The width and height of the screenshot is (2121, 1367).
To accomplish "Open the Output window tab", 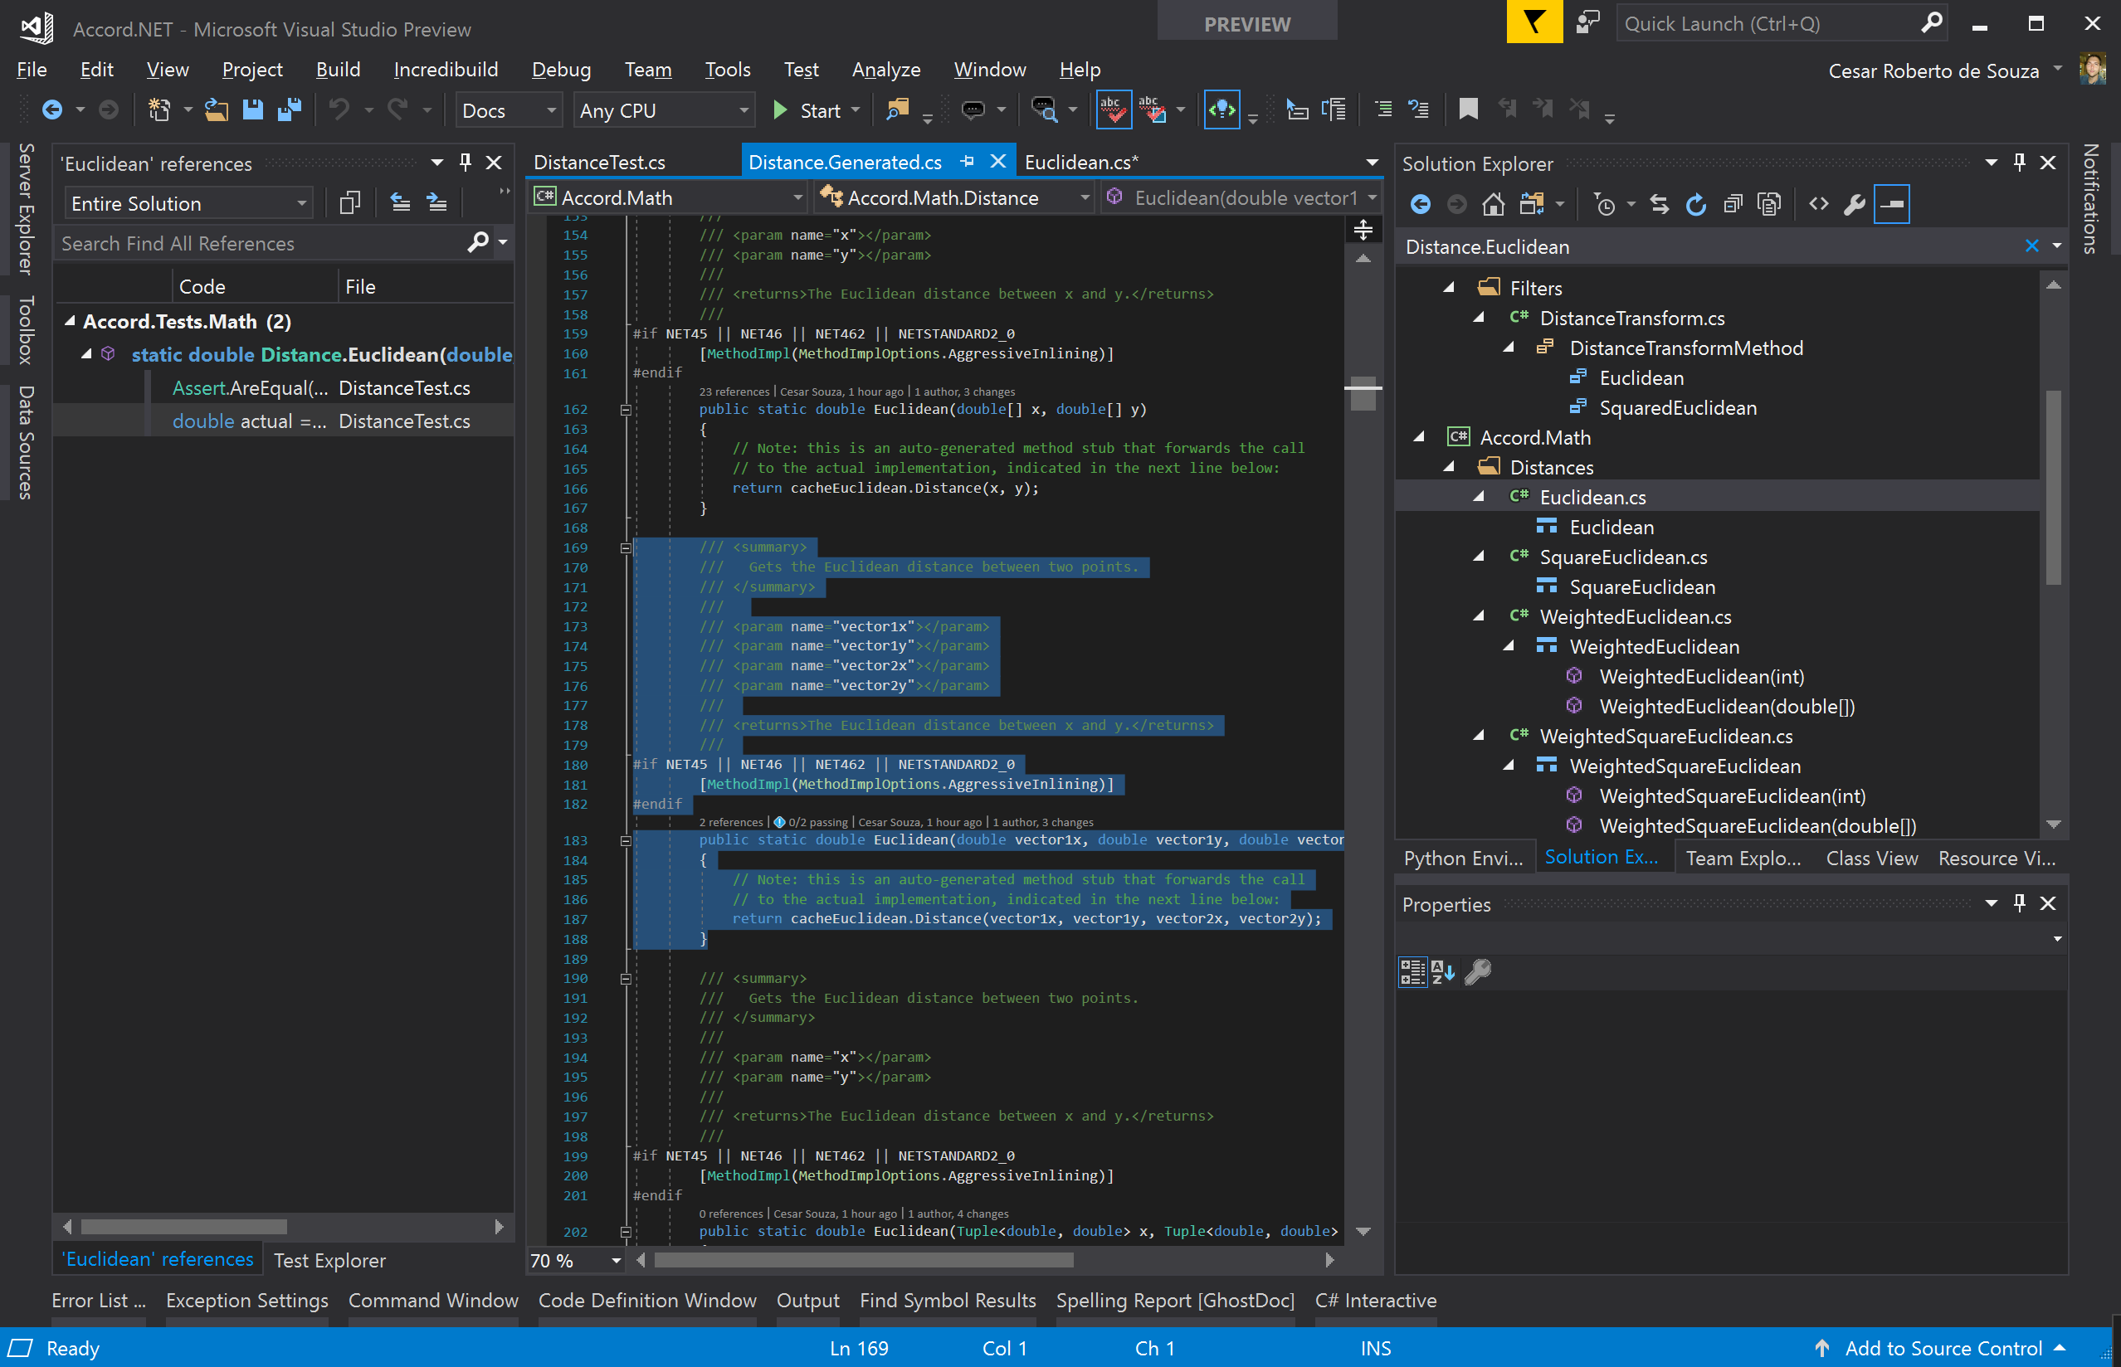I will pos(807,1301).
